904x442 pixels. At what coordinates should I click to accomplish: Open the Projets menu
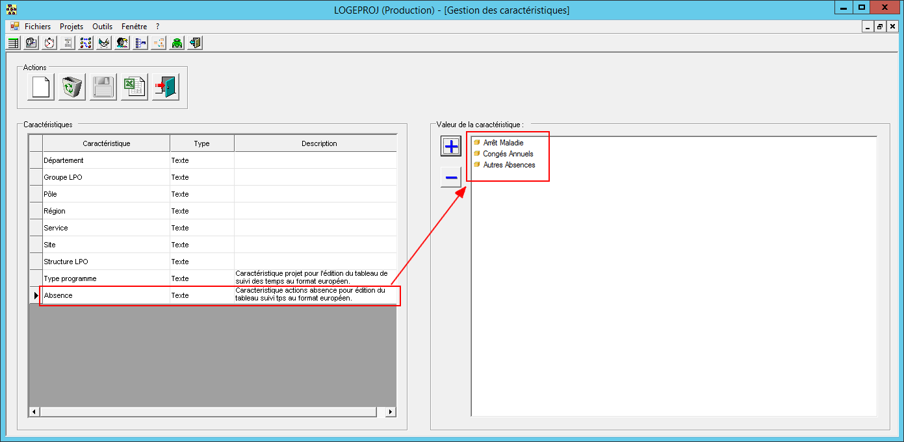(x=71, y=27)
